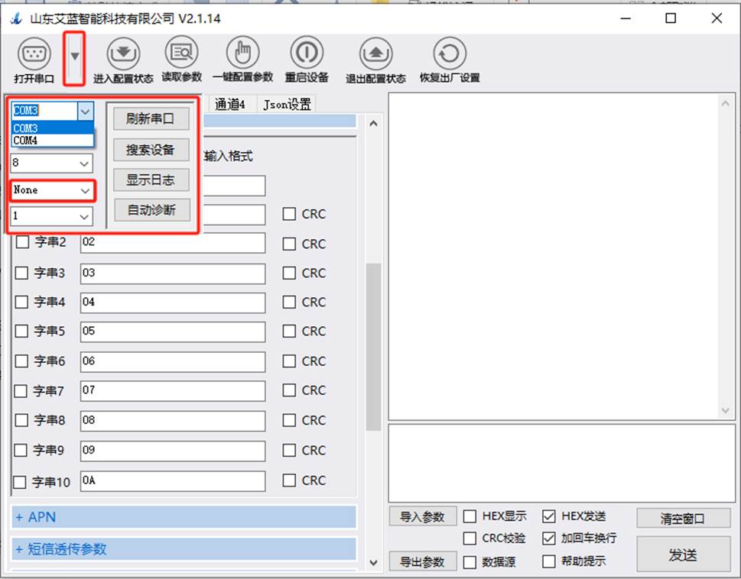The height and width of the screenshot is (579, 741).
Task: Click the Exit Config State (退出配置状态) icon
Action: click(375, 55)
